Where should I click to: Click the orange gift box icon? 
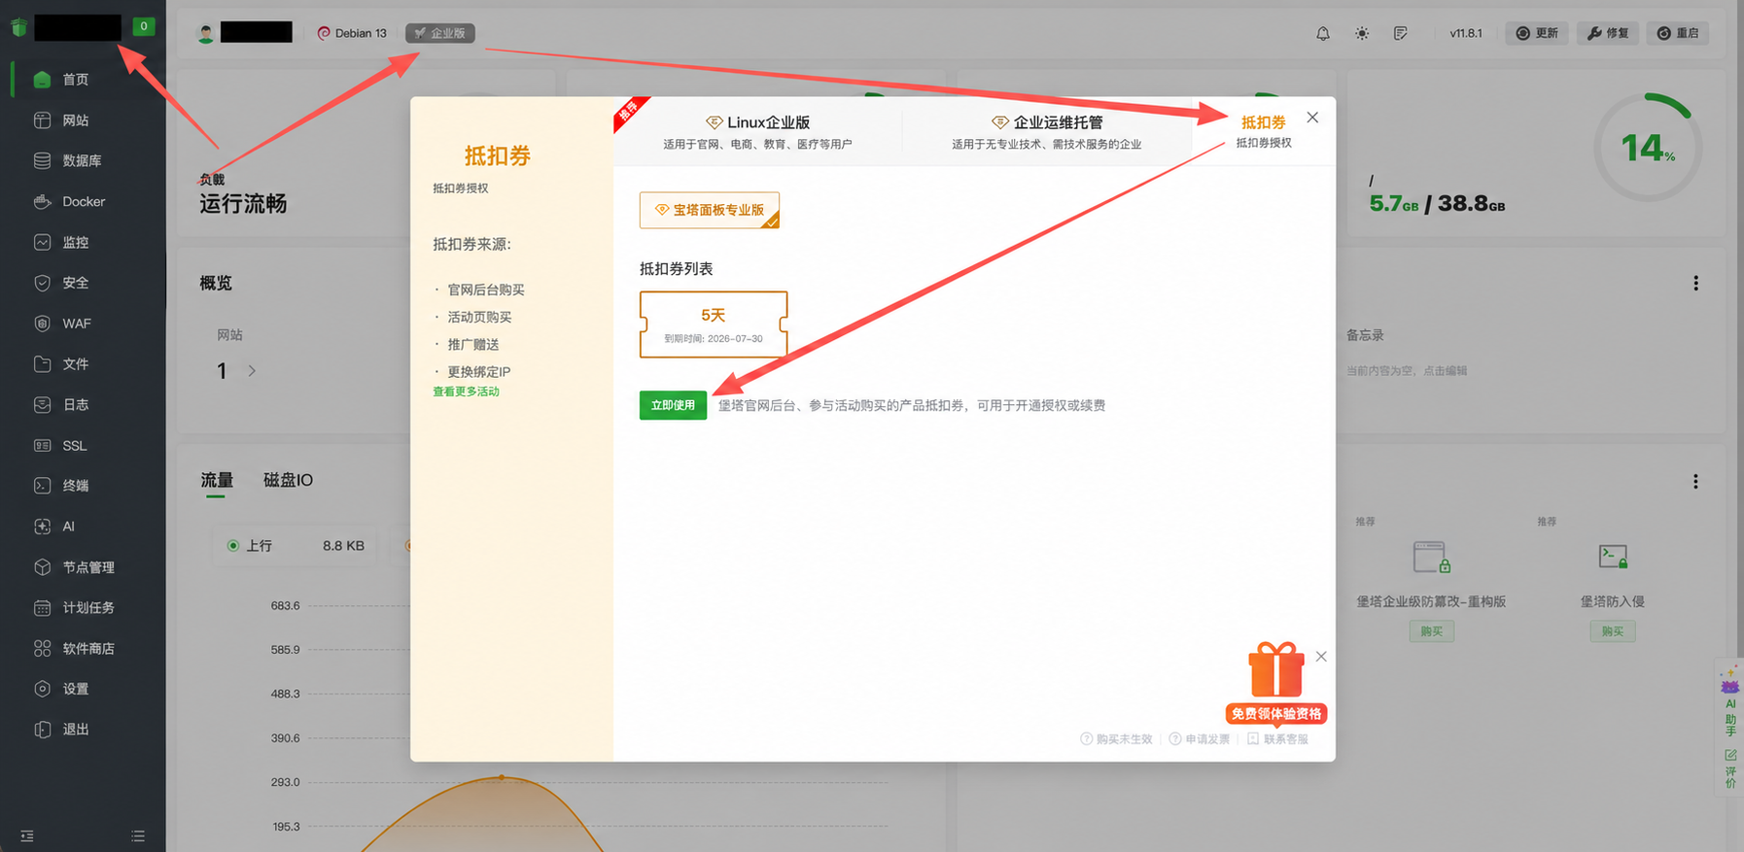click(1276, 669)
